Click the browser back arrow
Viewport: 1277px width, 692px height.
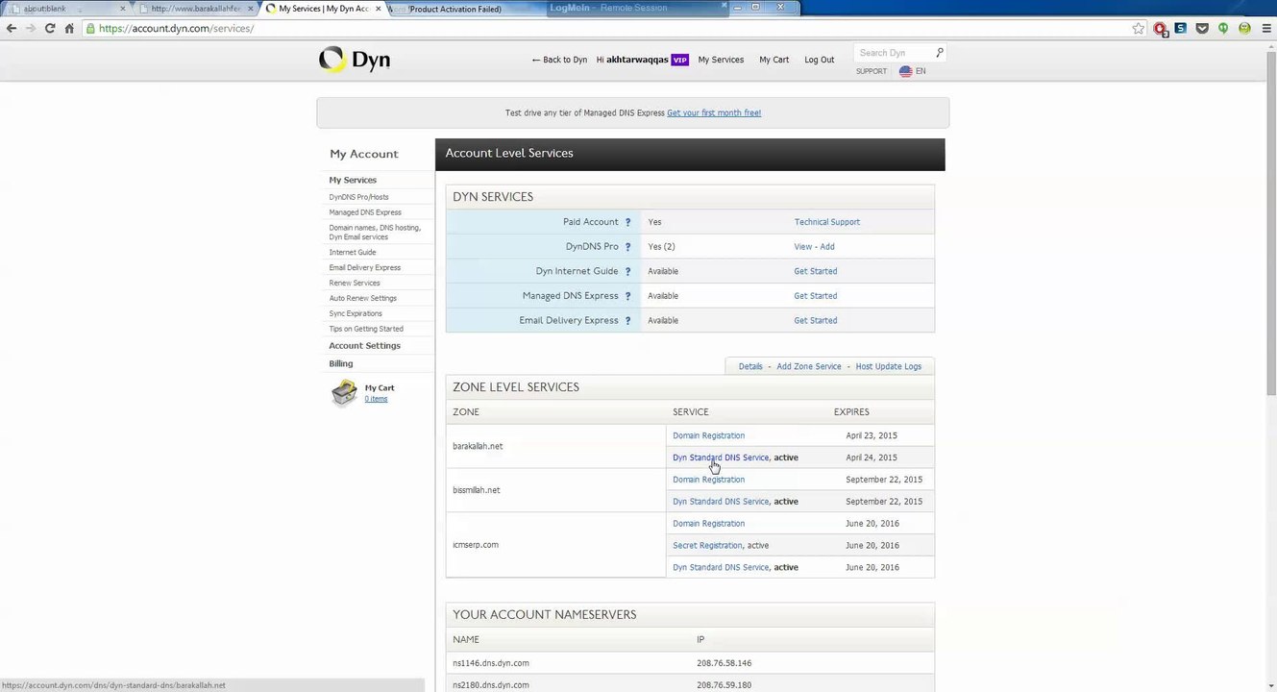pyautogui.click(x=11, y=29)
